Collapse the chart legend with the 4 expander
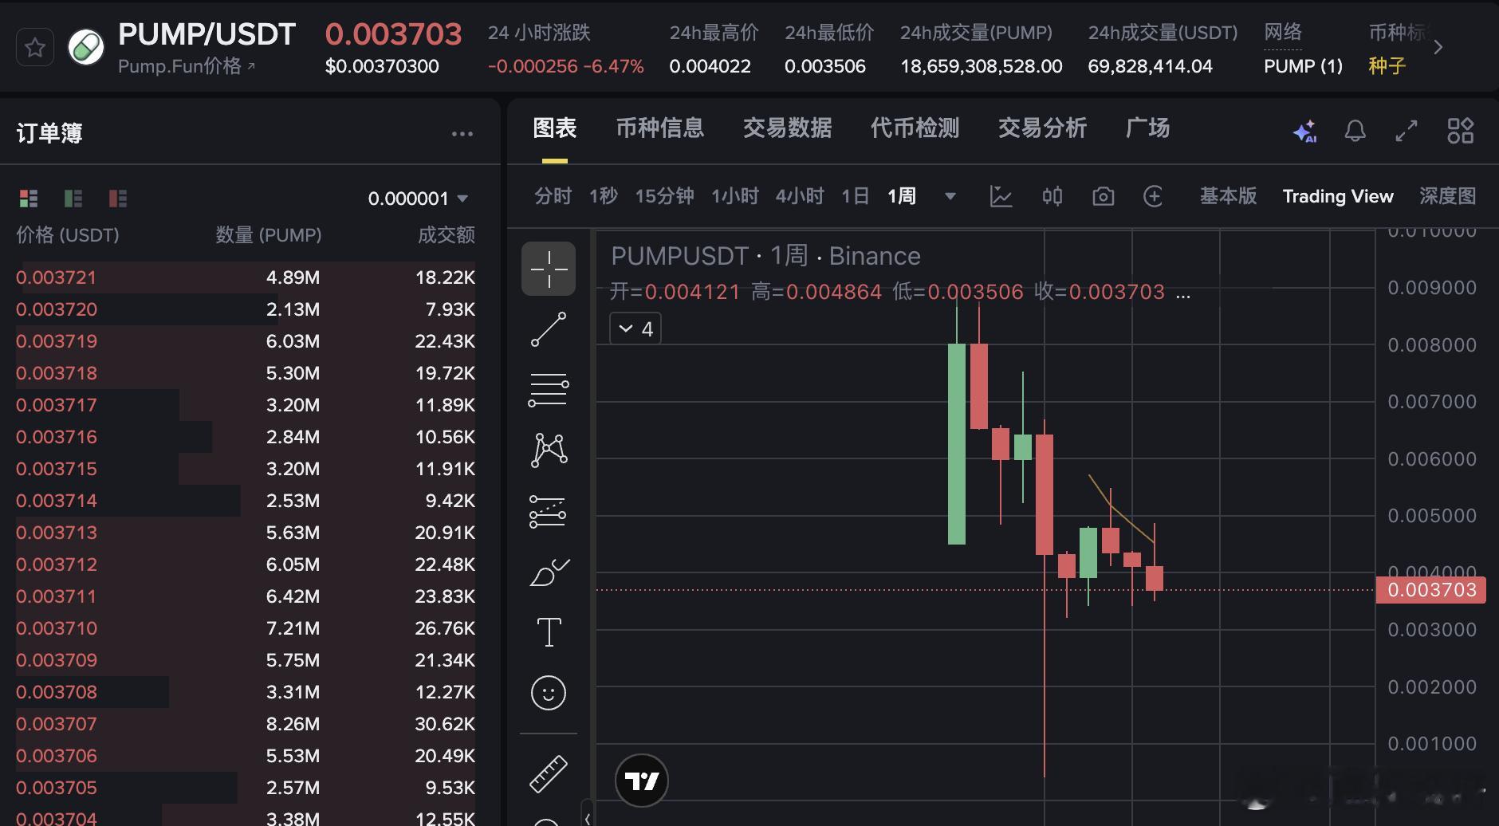This screenshot has width=1499, height=826. click(x=635, y=328)
